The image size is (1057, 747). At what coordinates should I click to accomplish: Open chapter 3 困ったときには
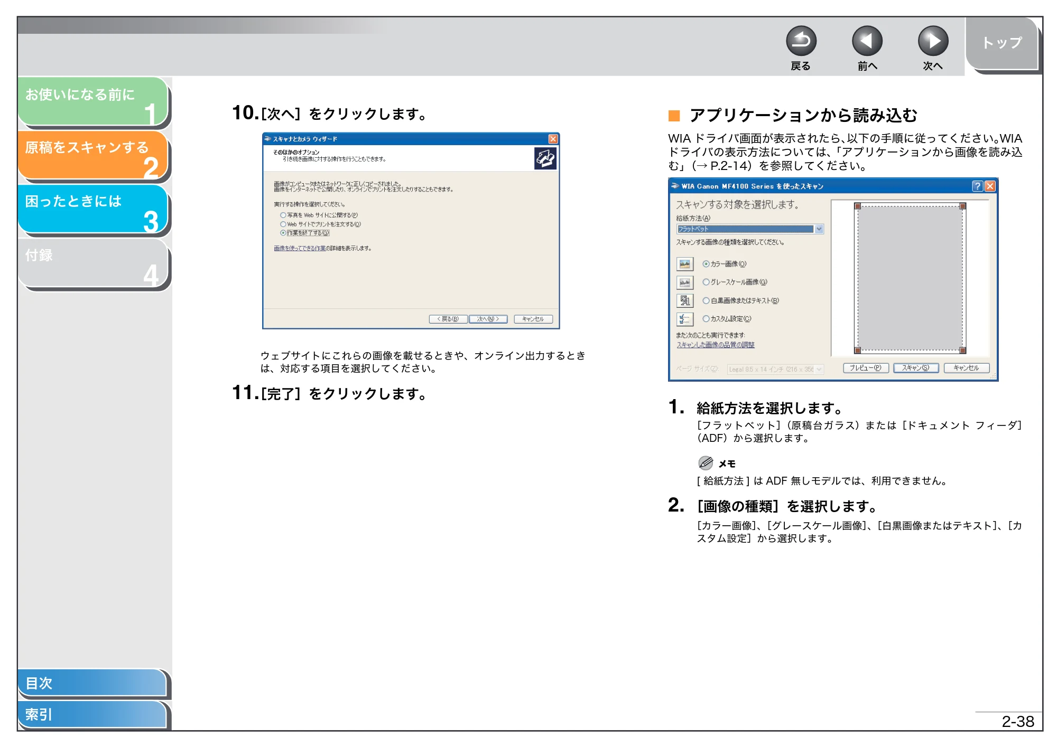[x=93, y=209]
